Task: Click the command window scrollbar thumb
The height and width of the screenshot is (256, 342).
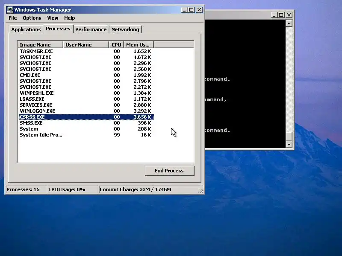Action: (289, 137)
